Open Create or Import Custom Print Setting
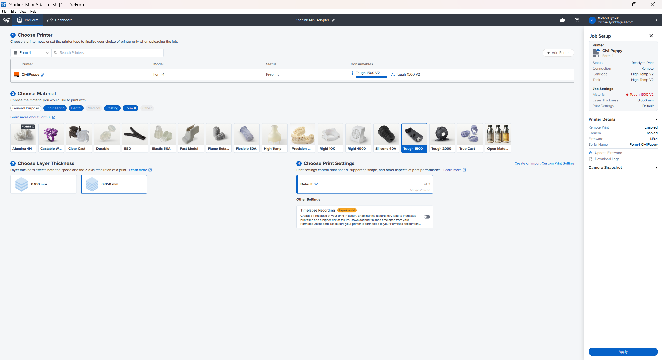 tap(544, 163)
